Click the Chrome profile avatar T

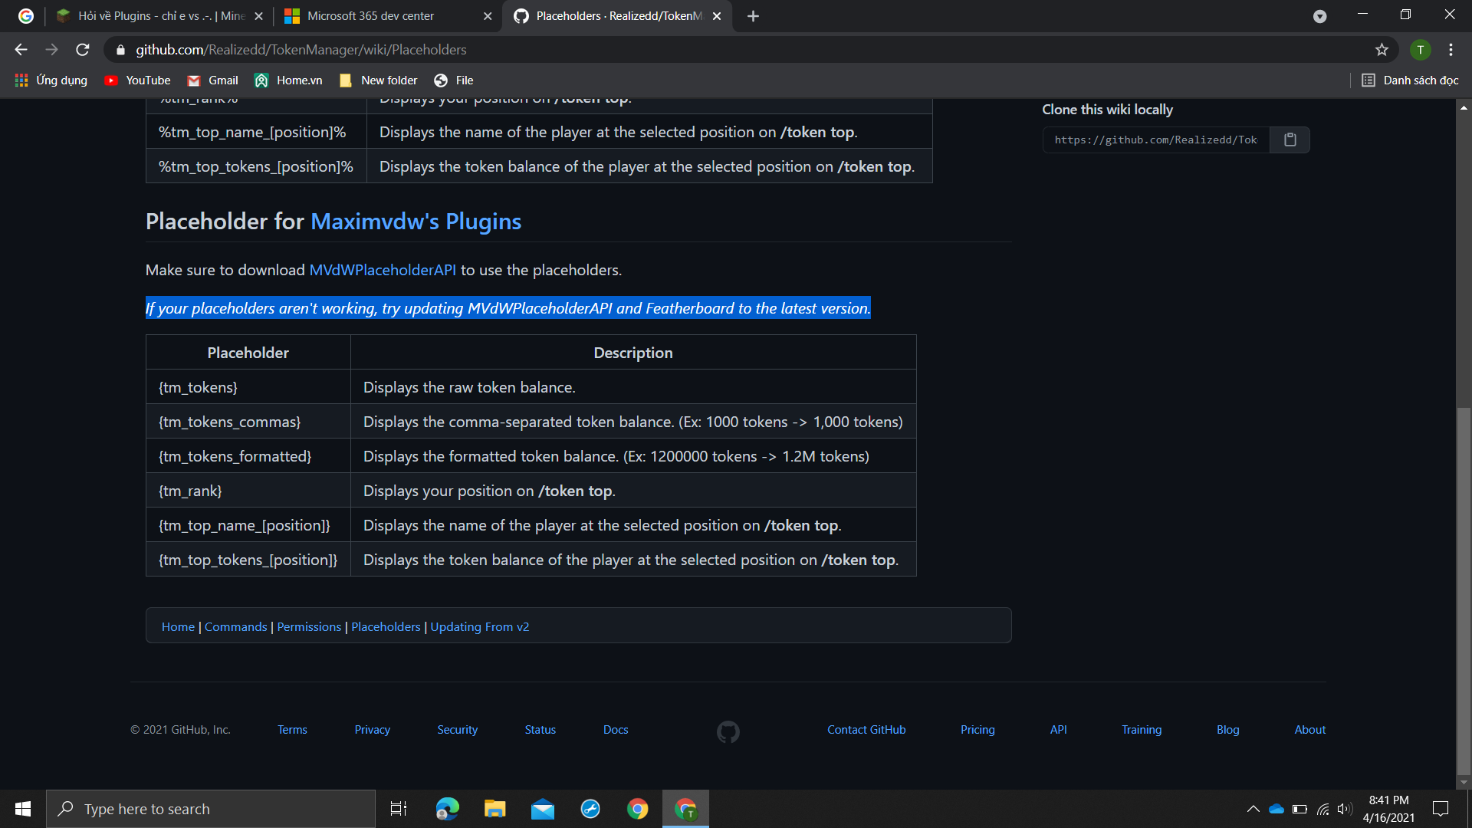[x=1420, y=50]
